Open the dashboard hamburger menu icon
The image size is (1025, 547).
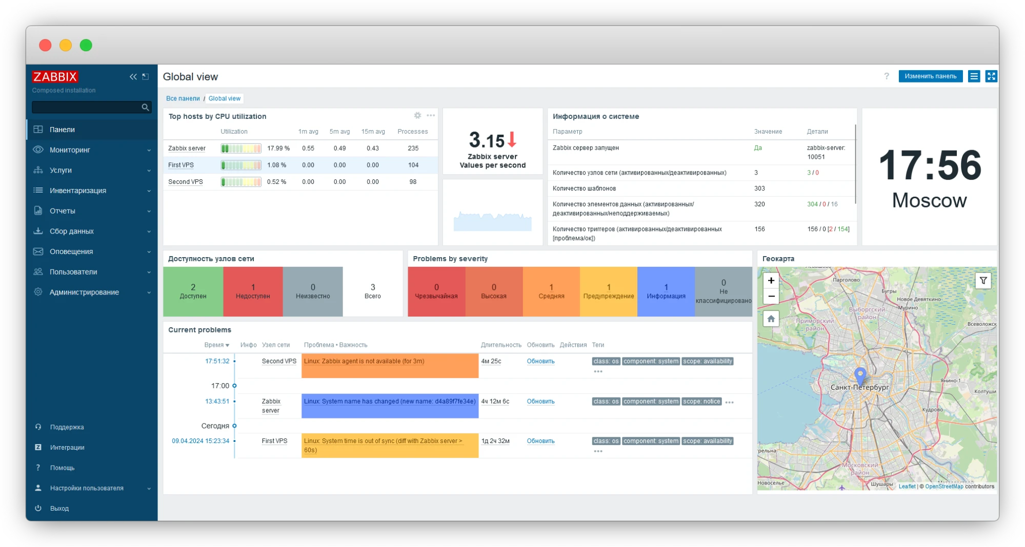(x=974, y=76)
